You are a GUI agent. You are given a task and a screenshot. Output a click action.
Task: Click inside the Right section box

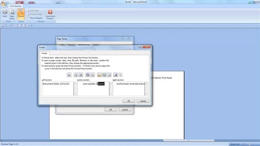129,89
